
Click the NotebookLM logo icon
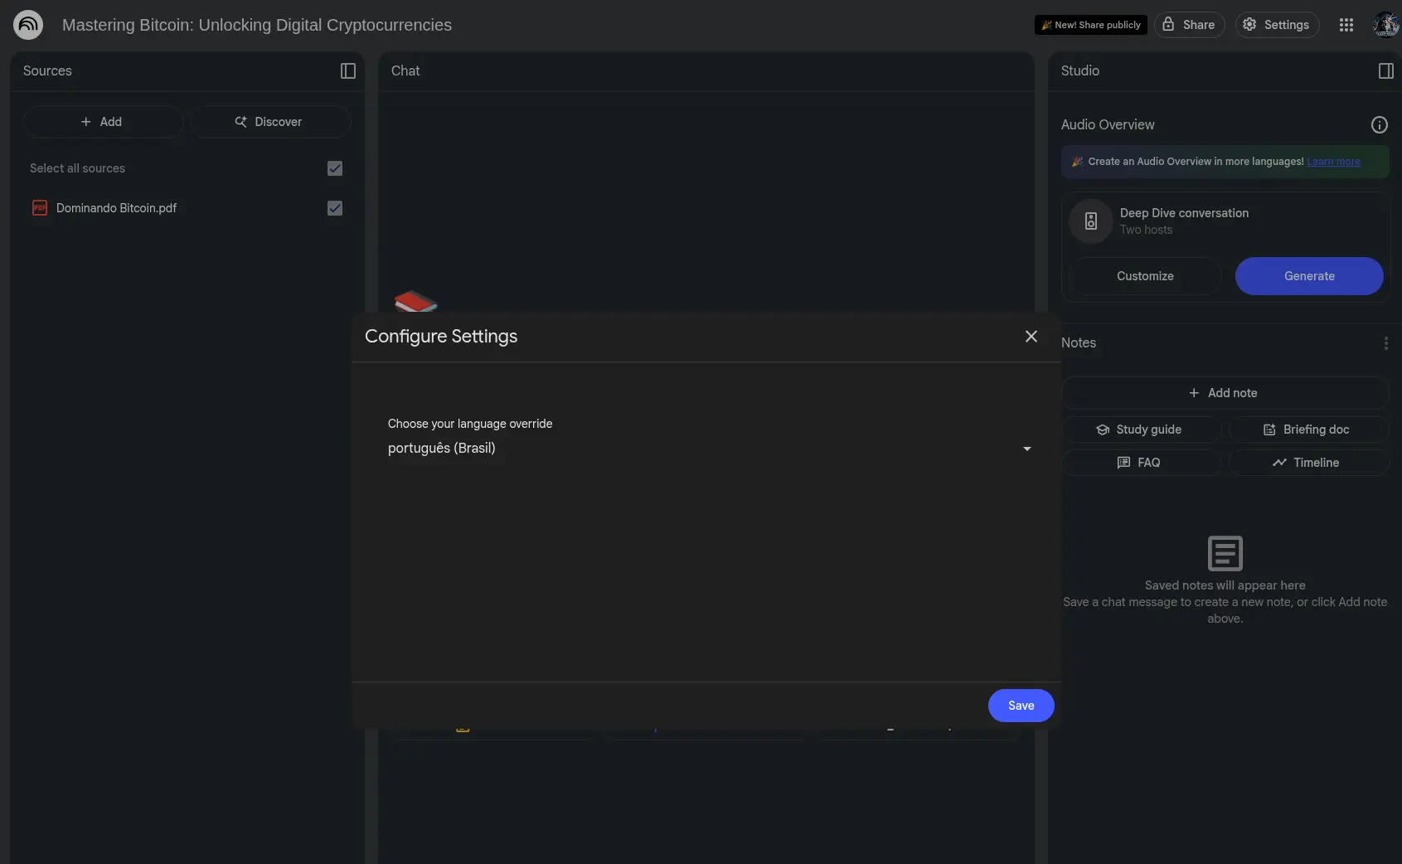pos(28,25)
